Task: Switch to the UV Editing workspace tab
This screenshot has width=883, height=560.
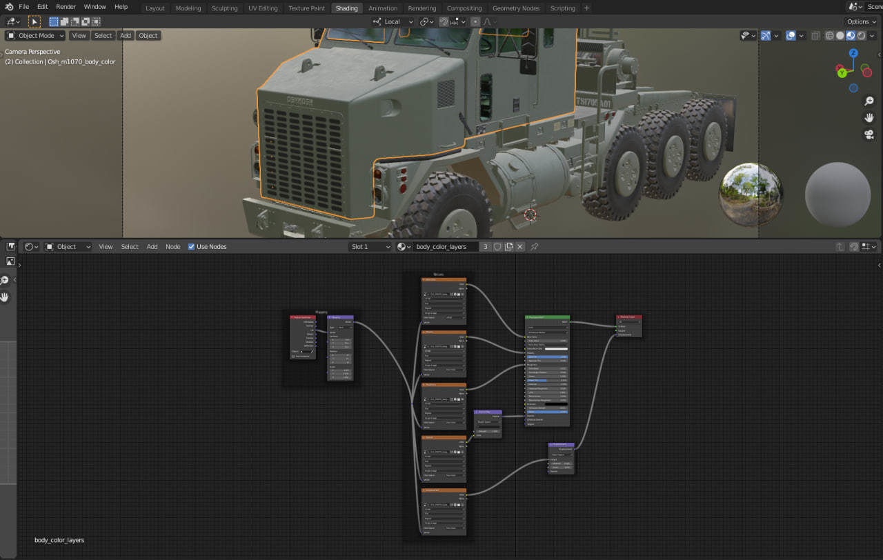Action: click(x=262, y=8)
